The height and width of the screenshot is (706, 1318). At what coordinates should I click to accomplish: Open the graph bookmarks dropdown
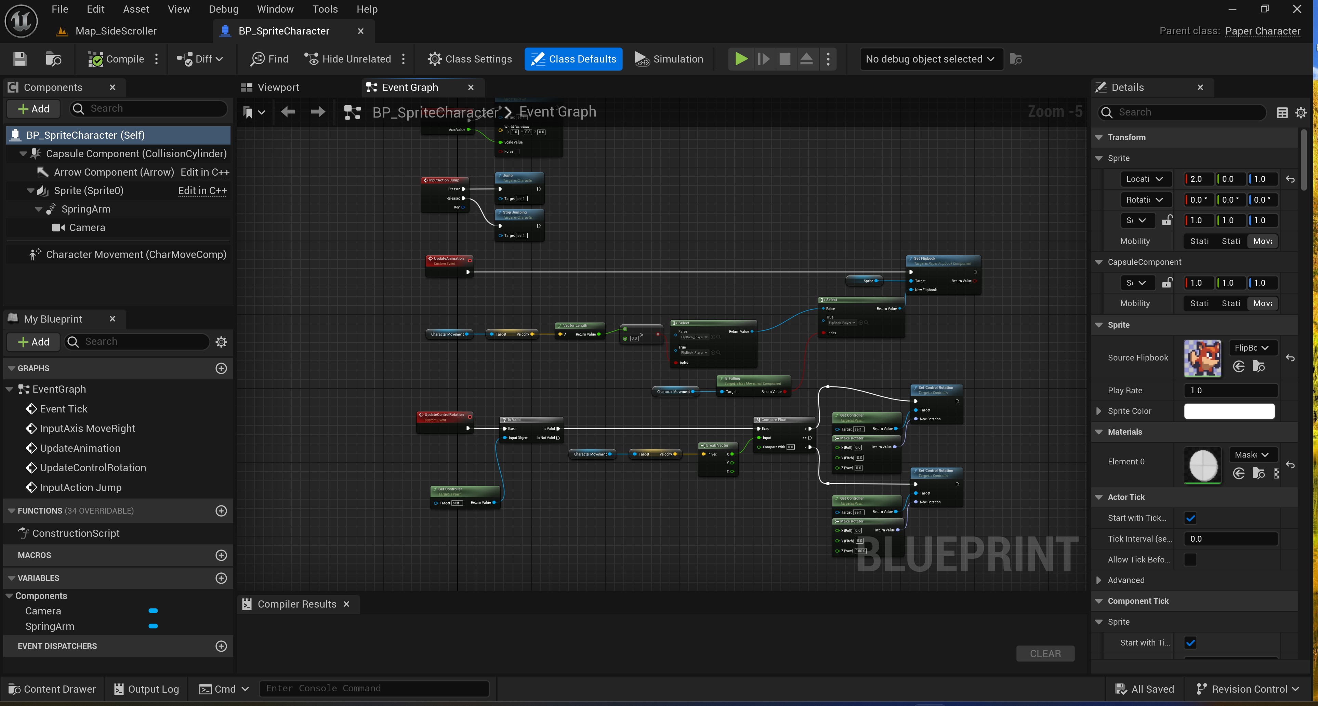254,112
